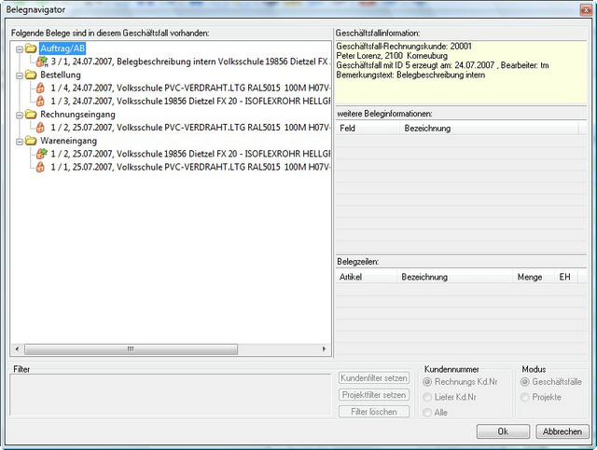Image resolution: width=597 pixels, height=450 pixels.
Task: Select the Rechnungs Kd.Nr radio button
Action: coord(429,382)
